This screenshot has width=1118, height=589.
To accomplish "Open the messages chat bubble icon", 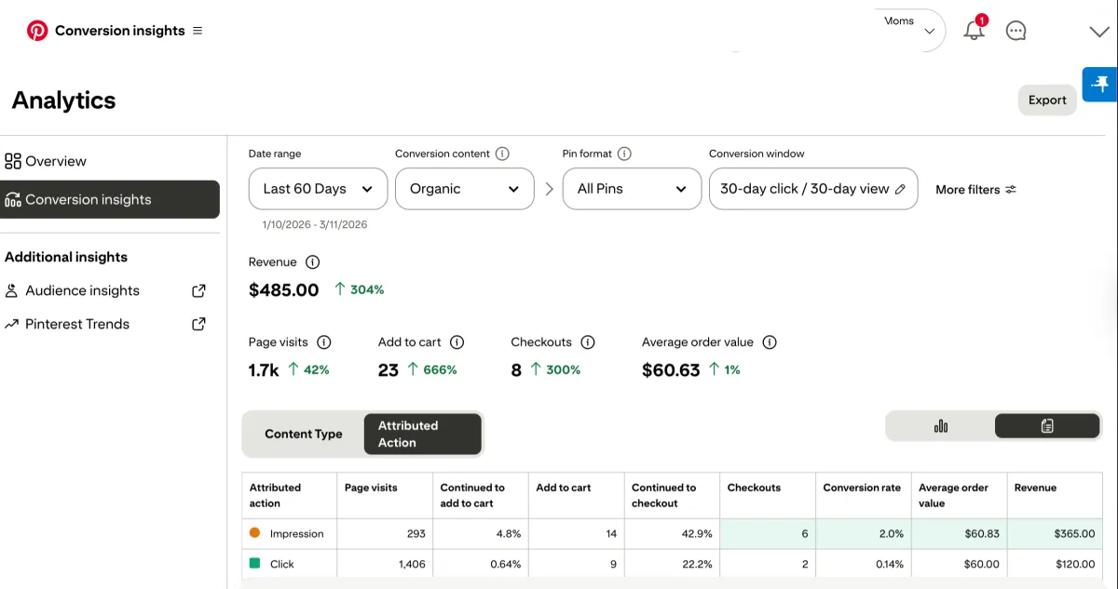I will point(1016,31).
